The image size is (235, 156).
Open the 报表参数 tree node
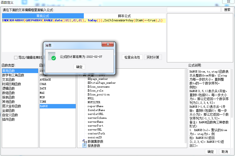(x=94, y=146)
